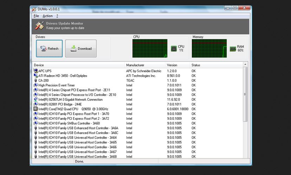
Task: Select ICH10 Family SMBus Controller - 3A60
Action: point(69,123)
